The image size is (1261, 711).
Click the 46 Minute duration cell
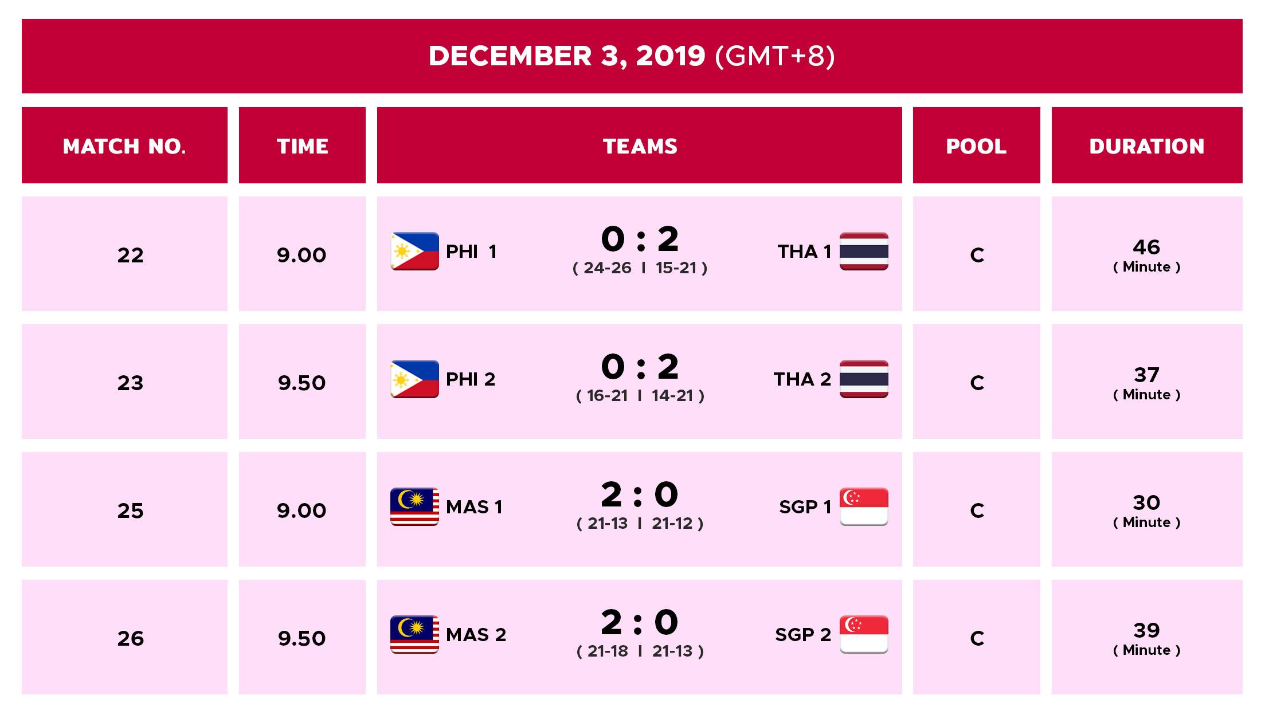[1147, 254]
